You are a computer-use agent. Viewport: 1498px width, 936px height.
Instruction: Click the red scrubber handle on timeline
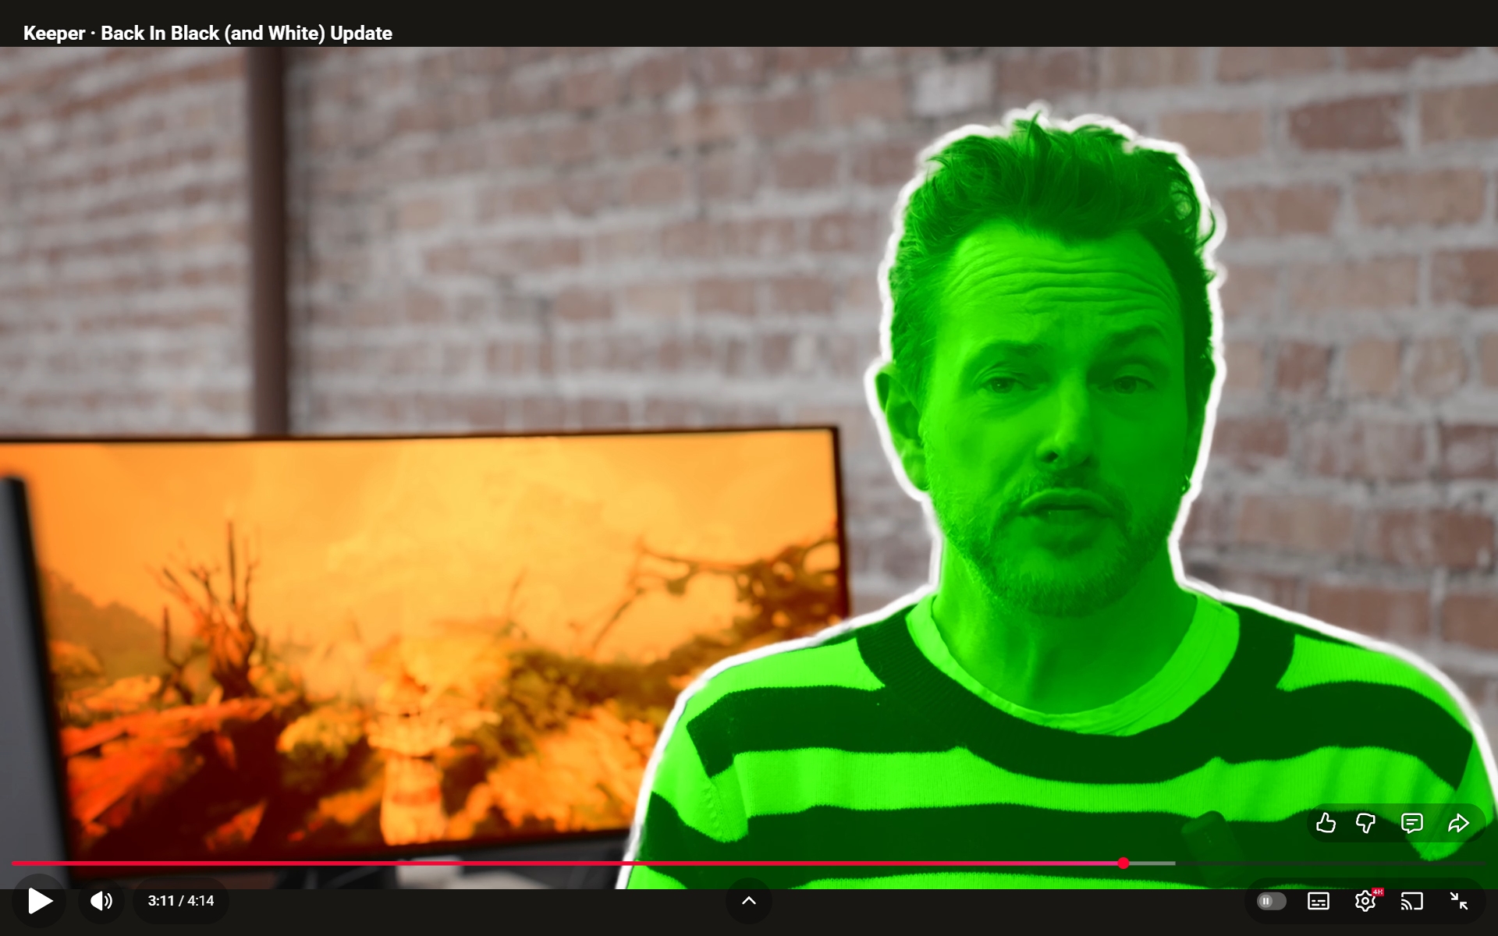(1123, 863)
